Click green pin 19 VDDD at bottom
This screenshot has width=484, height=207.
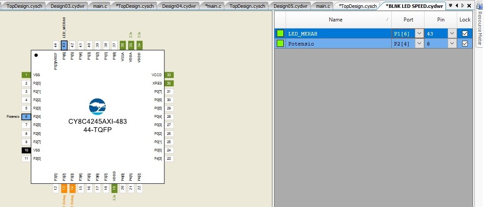(x=114, y=188)
